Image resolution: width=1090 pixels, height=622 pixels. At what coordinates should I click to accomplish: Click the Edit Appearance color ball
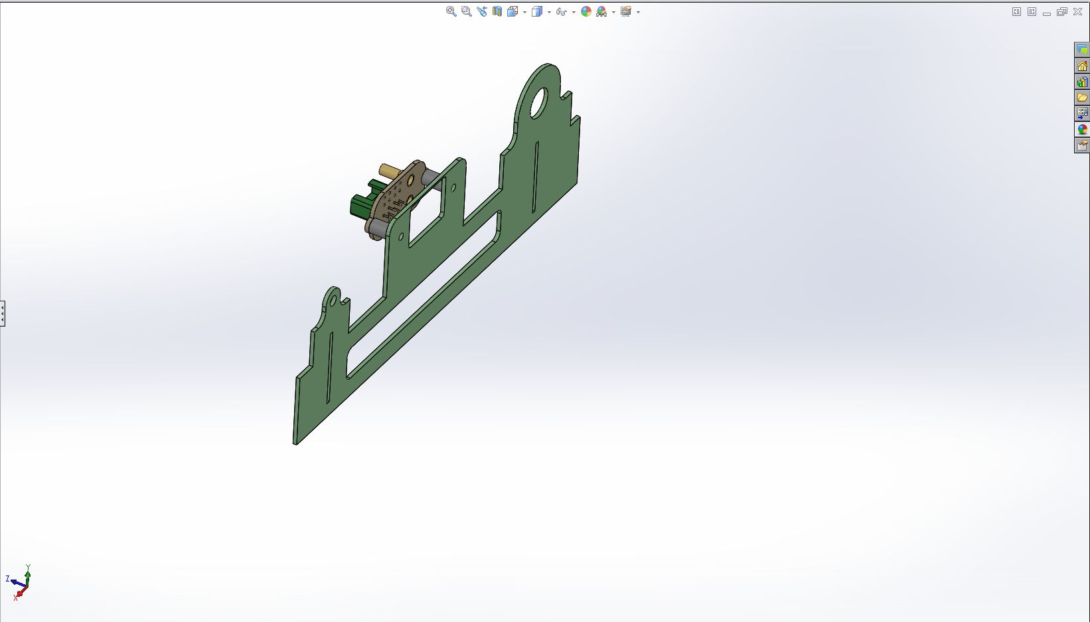click(586, 11)
